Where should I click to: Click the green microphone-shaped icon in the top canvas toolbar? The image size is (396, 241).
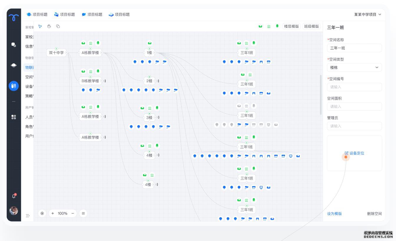point(277,26)
